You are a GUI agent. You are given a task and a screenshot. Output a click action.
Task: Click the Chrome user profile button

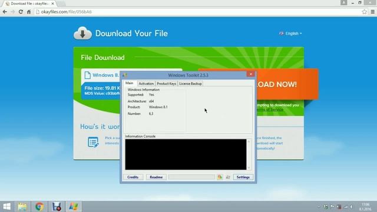[344, 2]
